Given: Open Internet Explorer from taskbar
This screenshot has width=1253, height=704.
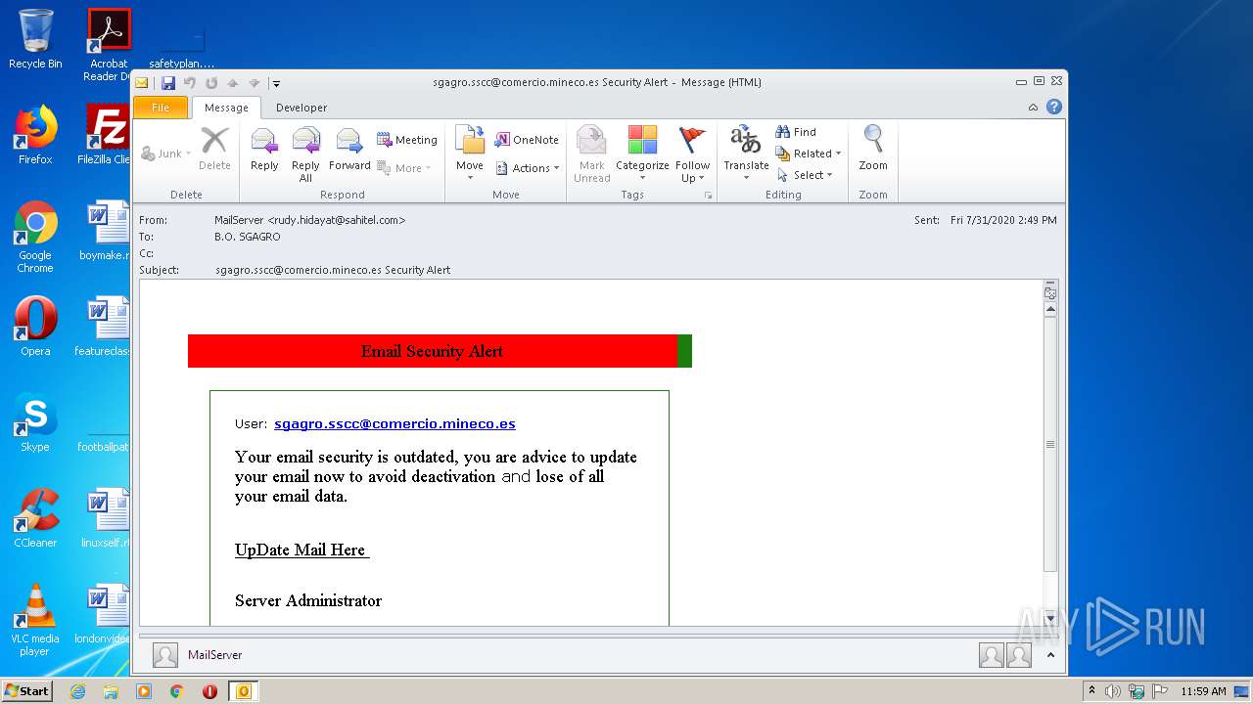Looking at the screenshot, I should [x=78, y=691].
